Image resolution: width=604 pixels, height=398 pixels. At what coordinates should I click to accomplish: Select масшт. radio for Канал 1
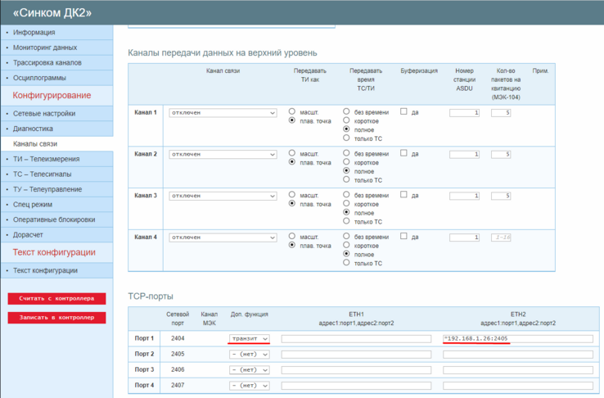coord(292,111)
